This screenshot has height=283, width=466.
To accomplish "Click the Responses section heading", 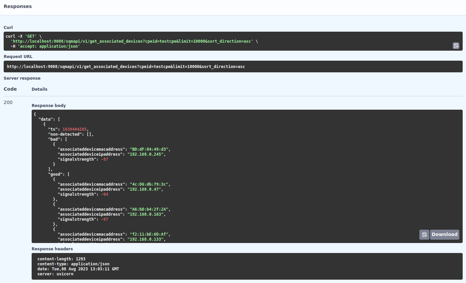I will [x=18, y=6].
